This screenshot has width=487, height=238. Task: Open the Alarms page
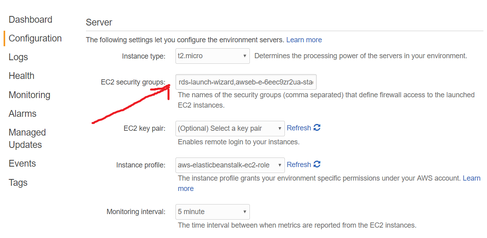click(x=22, y=114)
